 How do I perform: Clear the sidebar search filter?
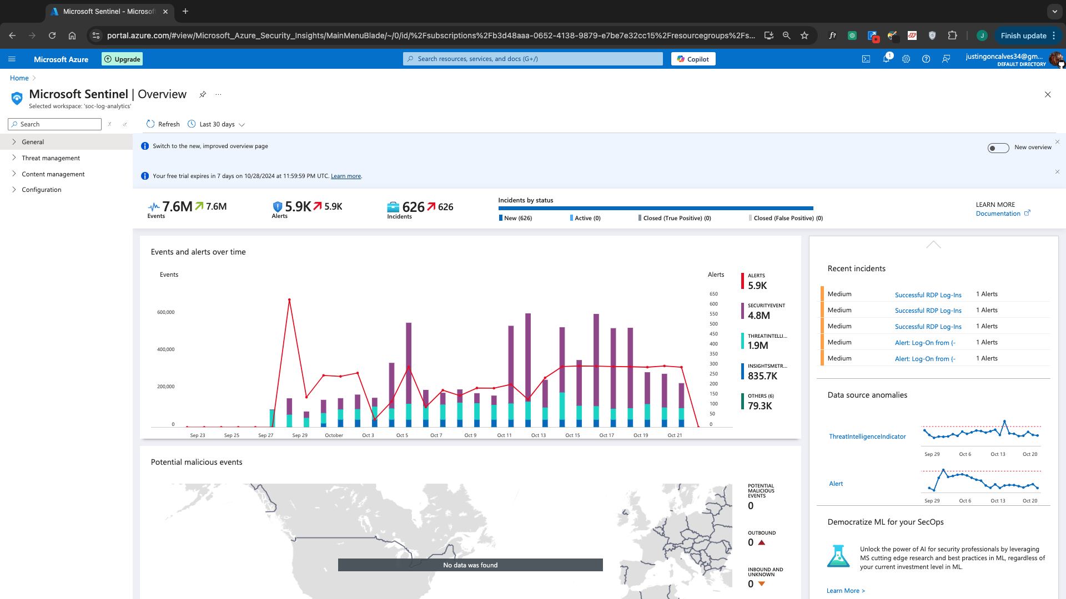110,124
